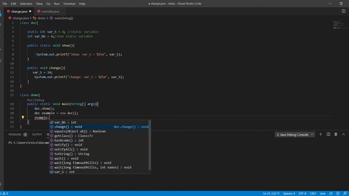Click field icon beside var_NS suggestion

click(x=52, y=122)
